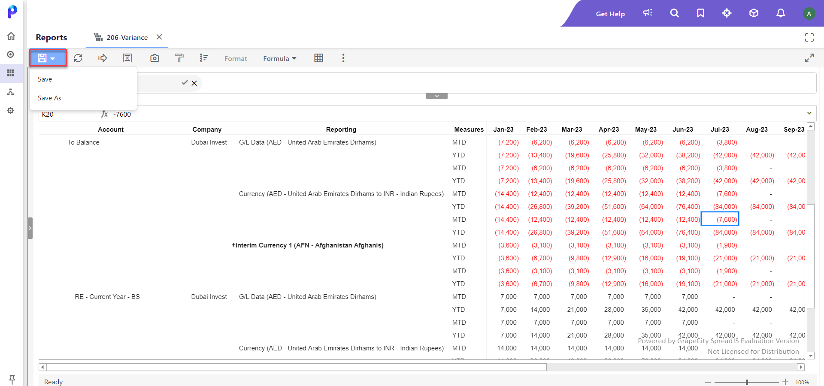Click the To Balance account row

point(84,142)
